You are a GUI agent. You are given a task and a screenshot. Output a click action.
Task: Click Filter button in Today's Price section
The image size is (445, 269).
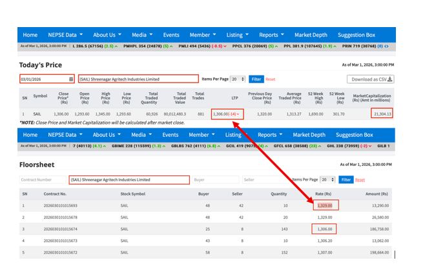[256, 79]
